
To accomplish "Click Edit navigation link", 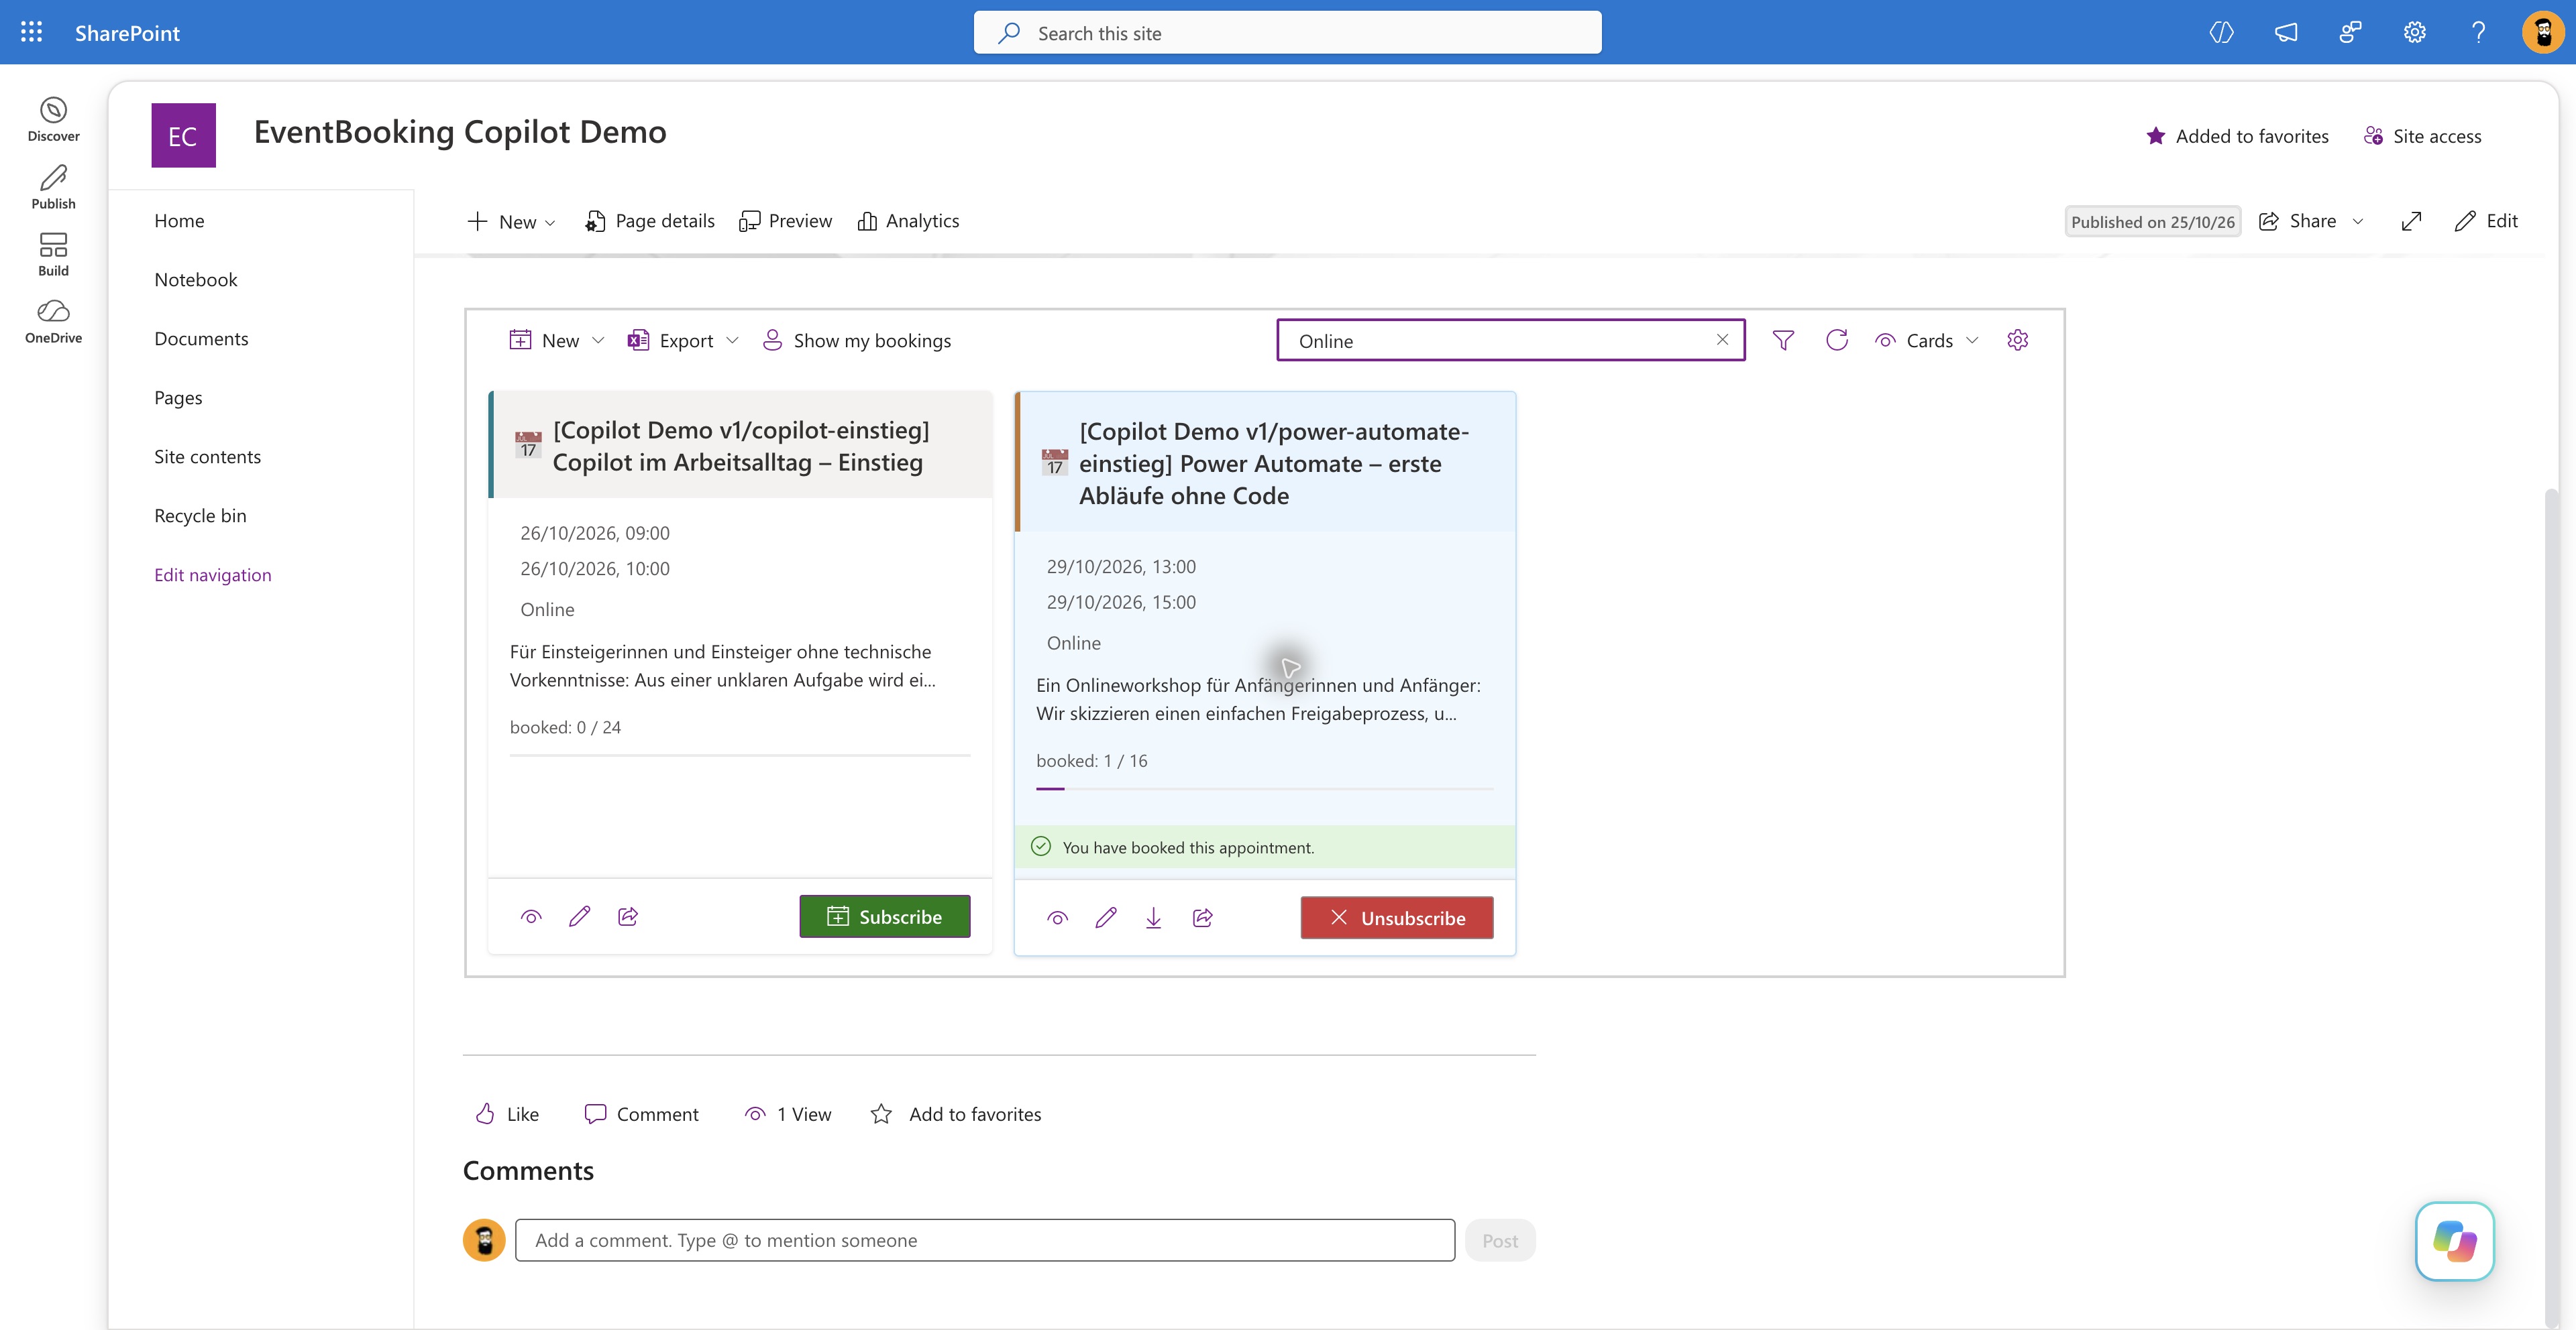I will 212,574.
